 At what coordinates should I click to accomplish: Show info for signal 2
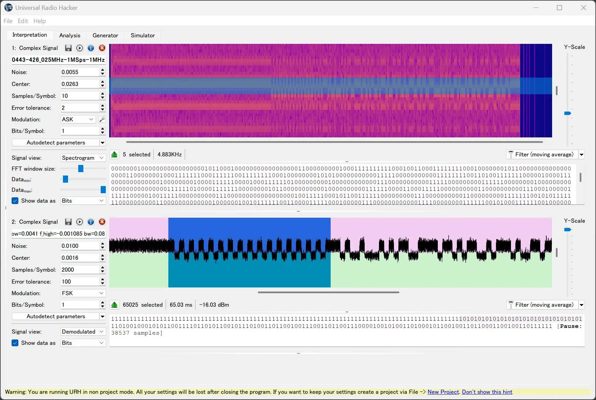point(91,222)
